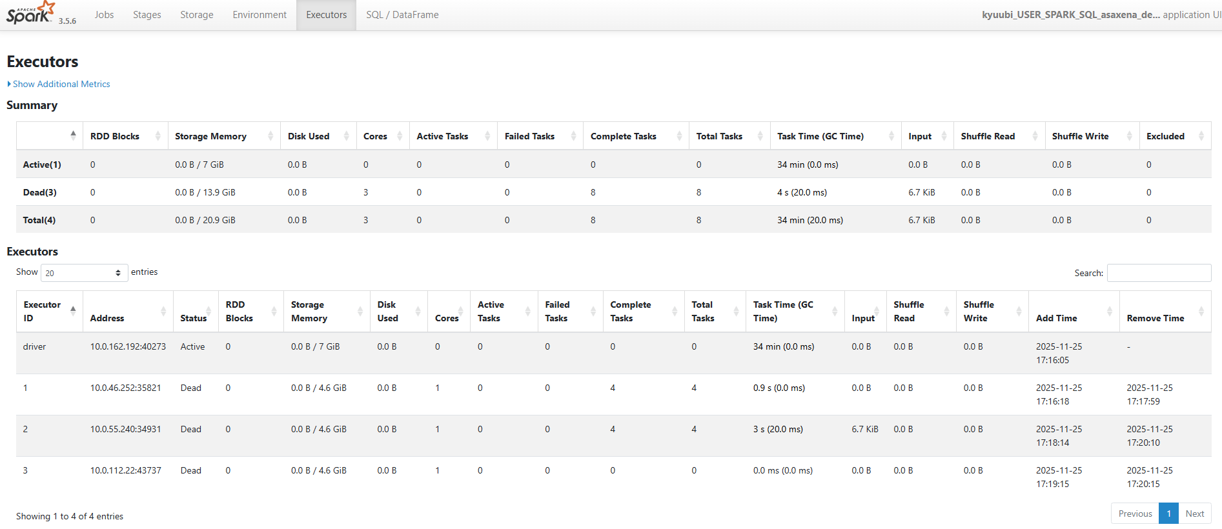The width and height of the screenshot is (1222, 529).
Task: Sort executors by Status sort icon
Action: point(209,312)
